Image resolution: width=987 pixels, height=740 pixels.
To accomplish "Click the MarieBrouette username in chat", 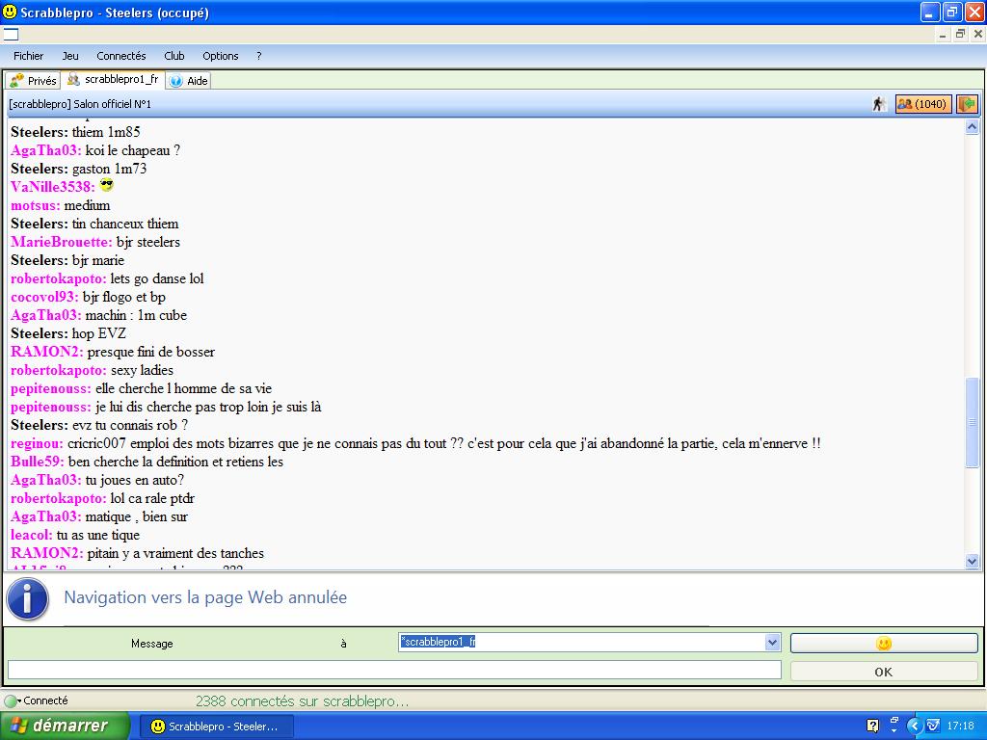I will click(61, 242).
